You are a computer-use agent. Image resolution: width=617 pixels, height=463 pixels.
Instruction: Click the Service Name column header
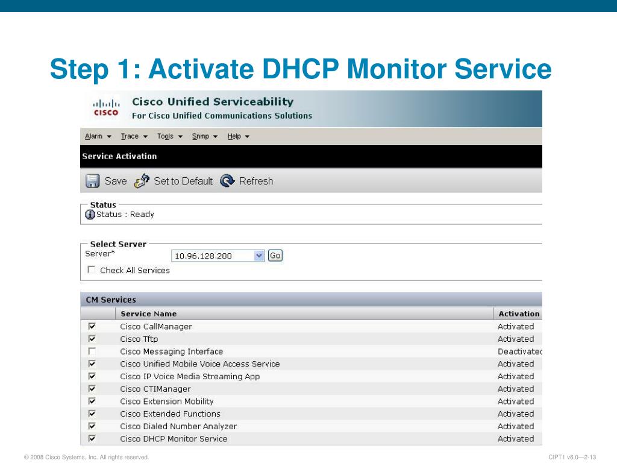(149, 313)
